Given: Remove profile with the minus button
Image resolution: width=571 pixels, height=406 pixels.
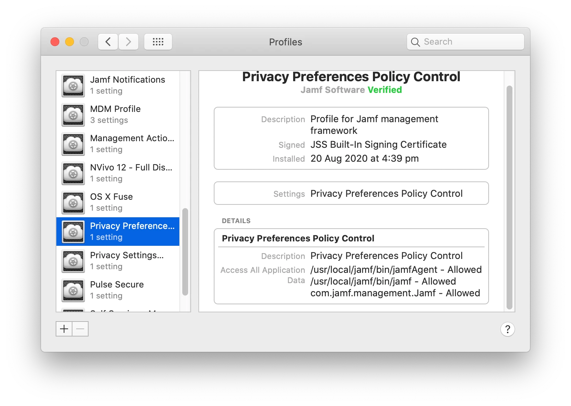Looking at the screenshot, I should point(81,329).
